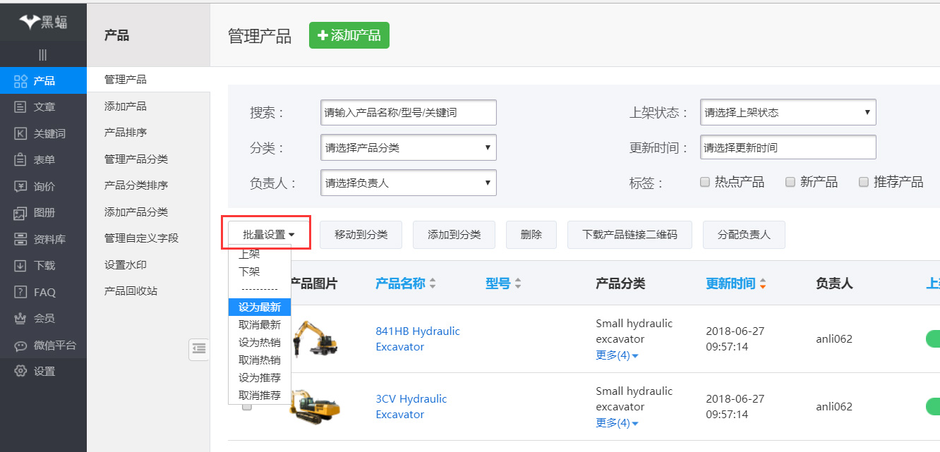Screen dimensions: 940x452
Task: Select 设为最新 from batch menu
Action: pos(259,307)
